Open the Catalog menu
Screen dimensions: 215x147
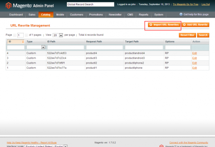(x=46, y=15)
